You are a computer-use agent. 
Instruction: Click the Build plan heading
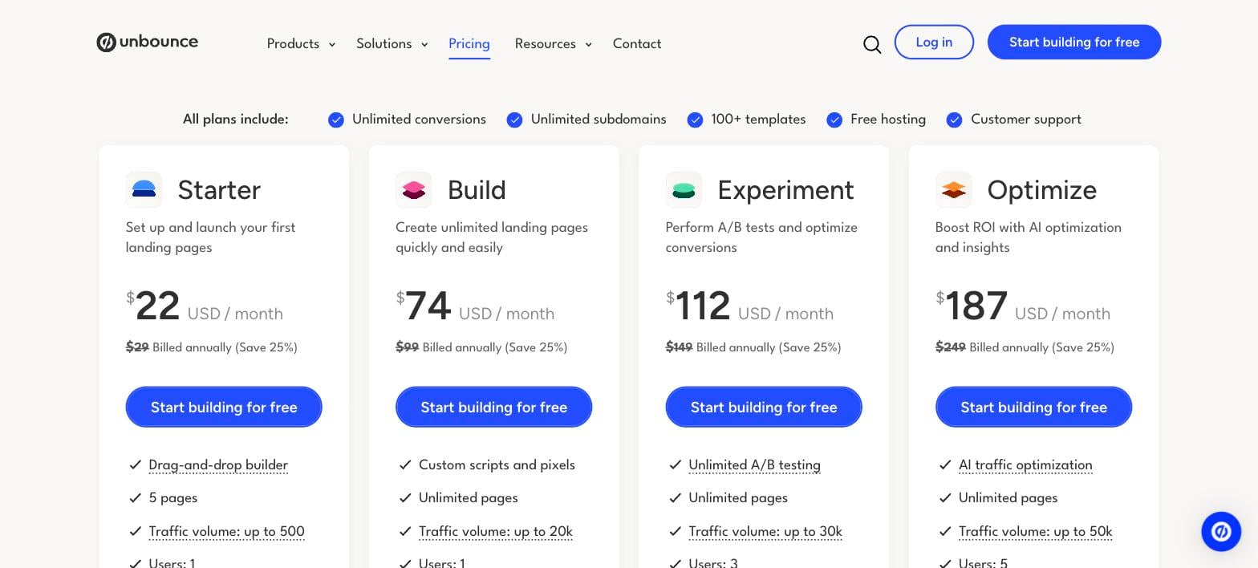point(477,190)
